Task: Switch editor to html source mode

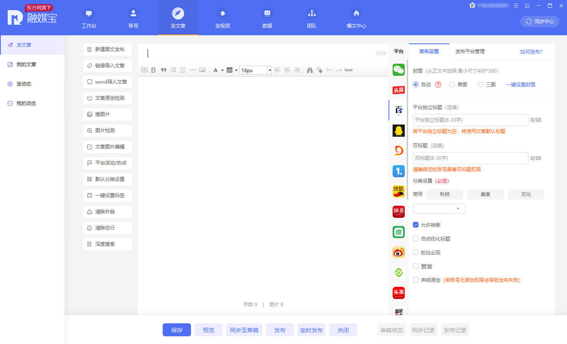Action: pyautogui.click(x=348, y=70)
